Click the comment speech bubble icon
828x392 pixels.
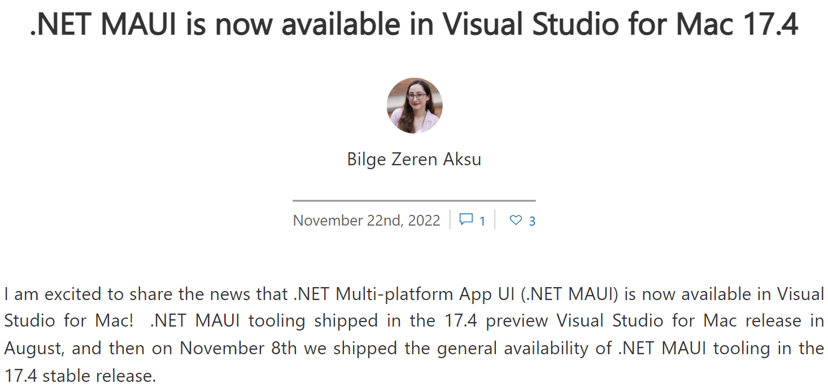coord(466,219)
